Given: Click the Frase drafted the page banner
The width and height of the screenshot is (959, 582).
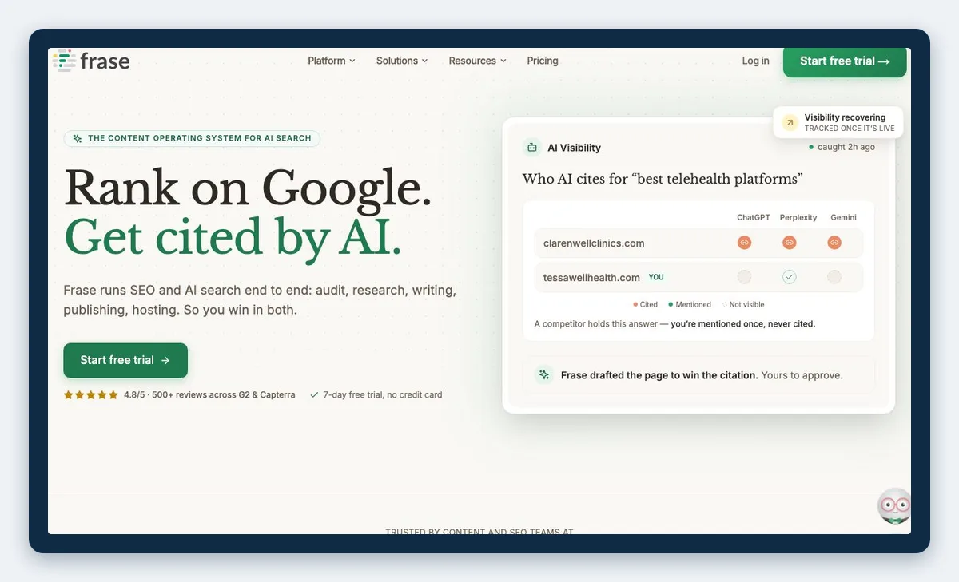Looking at the screenshot, I should tap(698, 374).
